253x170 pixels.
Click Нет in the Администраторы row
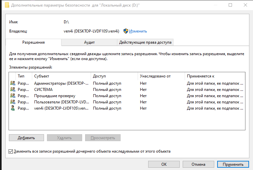click(143, 83)
